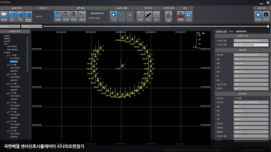The height and width of the screenshot is (152, 271).
Task: Close the scenario editor window
Action: coord(268,3)
